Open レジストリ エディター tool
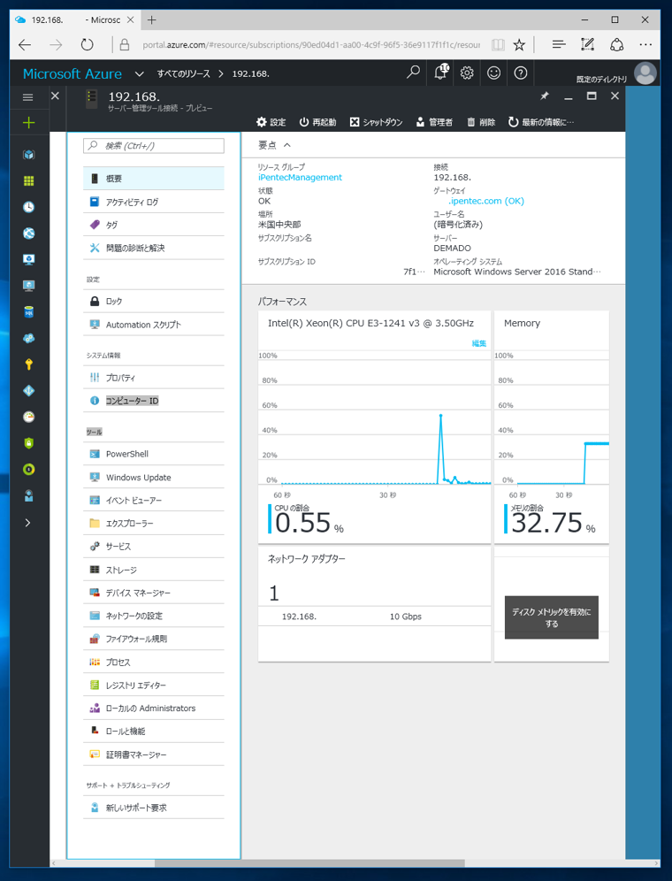The image size is (672, 881). coord(153,686)
